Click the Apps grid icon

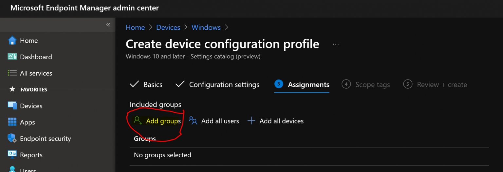pyautogui.click(x=12, y=122)
